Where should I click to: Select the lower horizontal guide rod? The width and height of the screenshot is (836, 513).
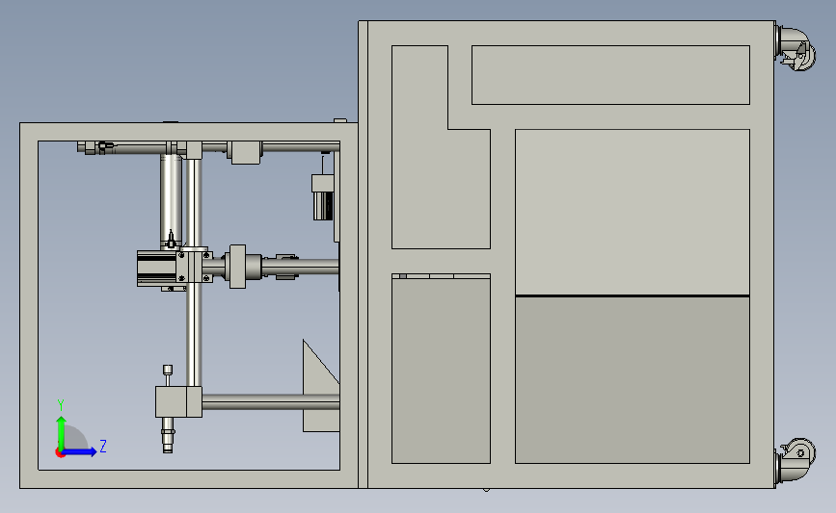pos(270,401)
